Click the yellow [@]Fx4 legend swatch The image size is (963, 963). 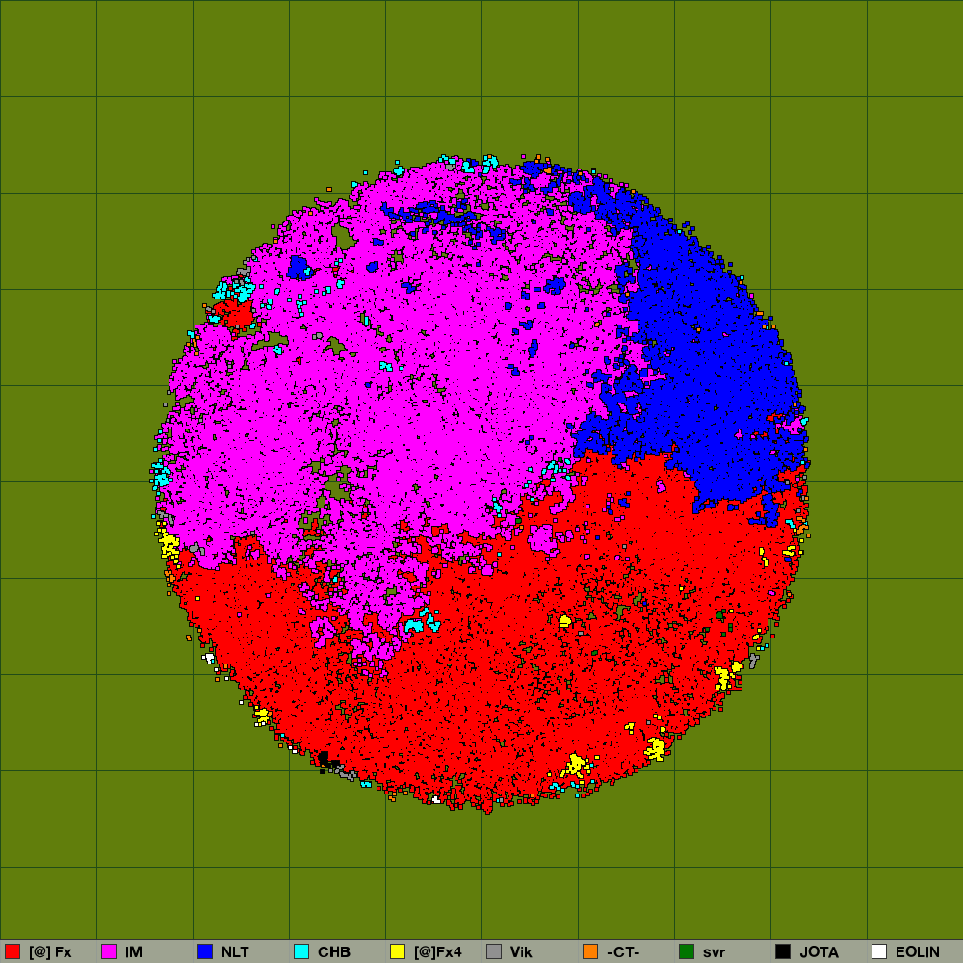[x=398, y=951]
